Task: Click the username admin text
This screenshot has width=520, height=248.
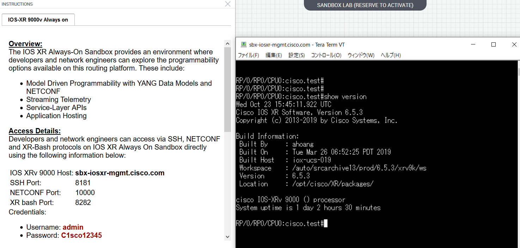Action: (x=73, y=227)
